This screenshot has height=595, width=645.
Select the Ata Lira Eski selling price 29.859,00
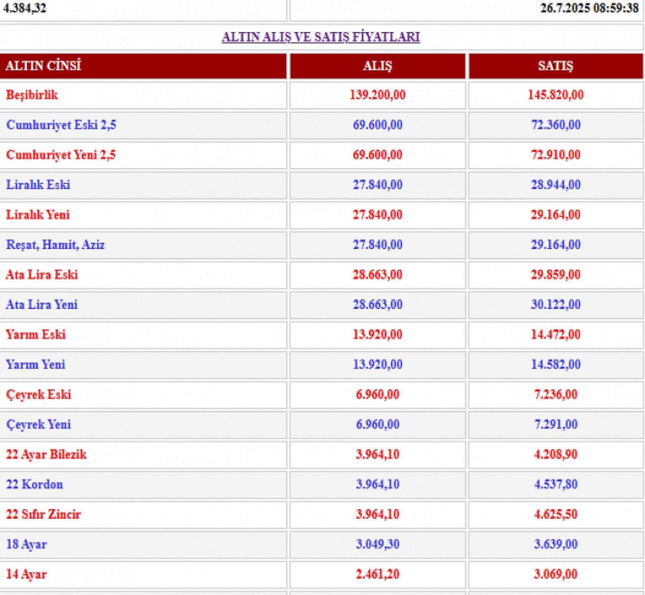[555, 275]
